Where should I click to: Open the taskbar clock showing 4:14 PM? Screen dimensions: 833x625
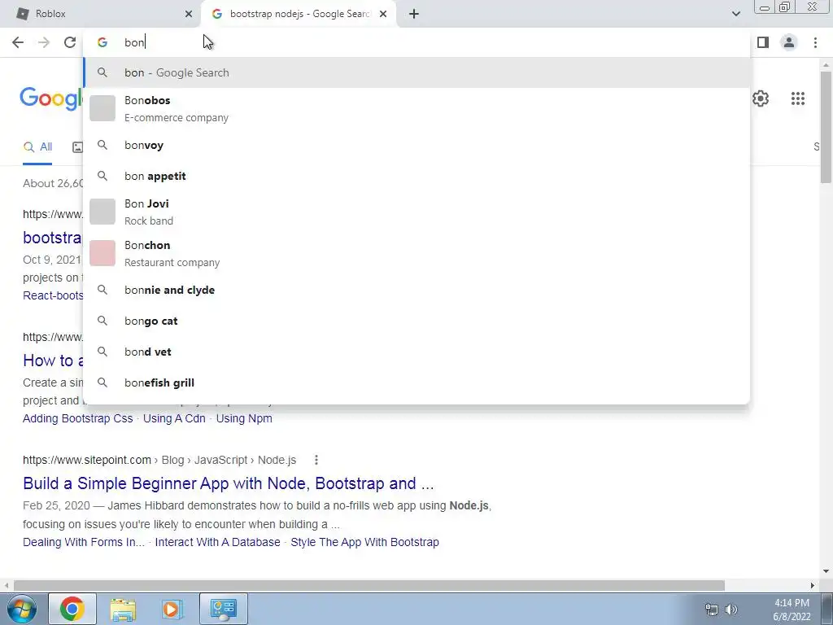coord(792,610)
